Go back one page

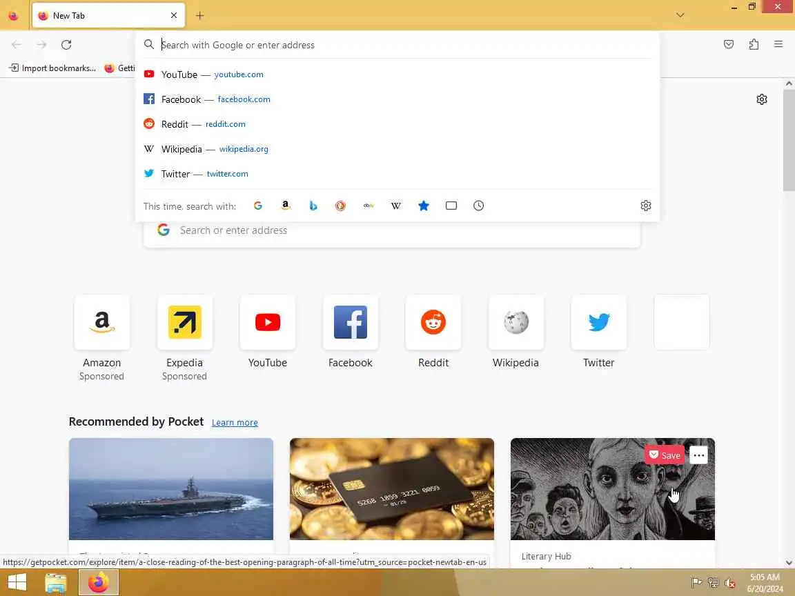(x=17, y=45)
